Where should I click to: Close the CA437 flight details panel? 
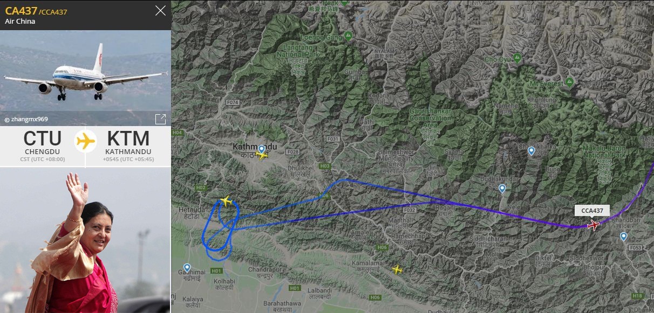click(x=160, y=11)
